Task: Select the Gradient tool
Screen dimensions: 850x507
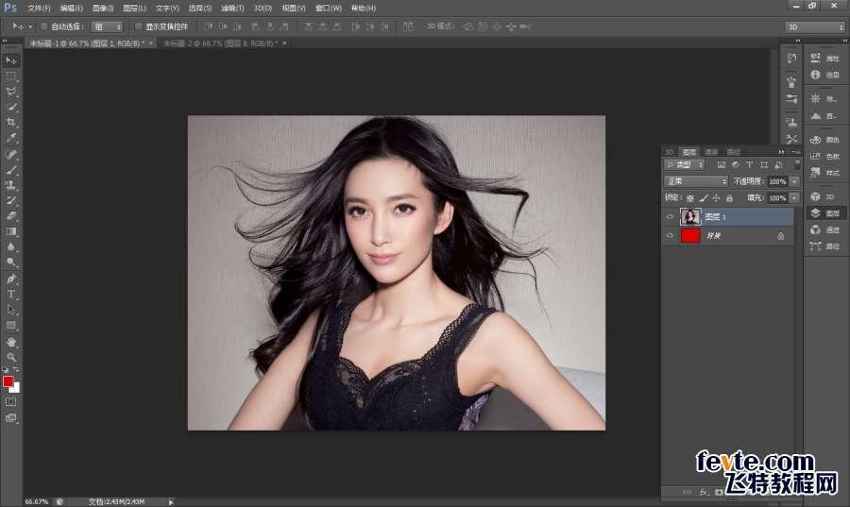Action: pos(10,231)
